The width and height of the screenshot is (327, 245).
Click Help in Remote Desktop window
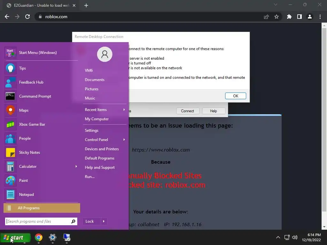tap(213, 111)
